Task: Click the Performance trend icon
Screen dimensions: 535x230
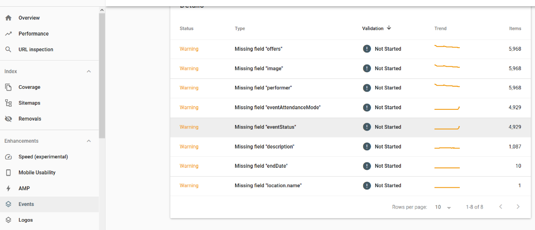Action: (8, 34)
